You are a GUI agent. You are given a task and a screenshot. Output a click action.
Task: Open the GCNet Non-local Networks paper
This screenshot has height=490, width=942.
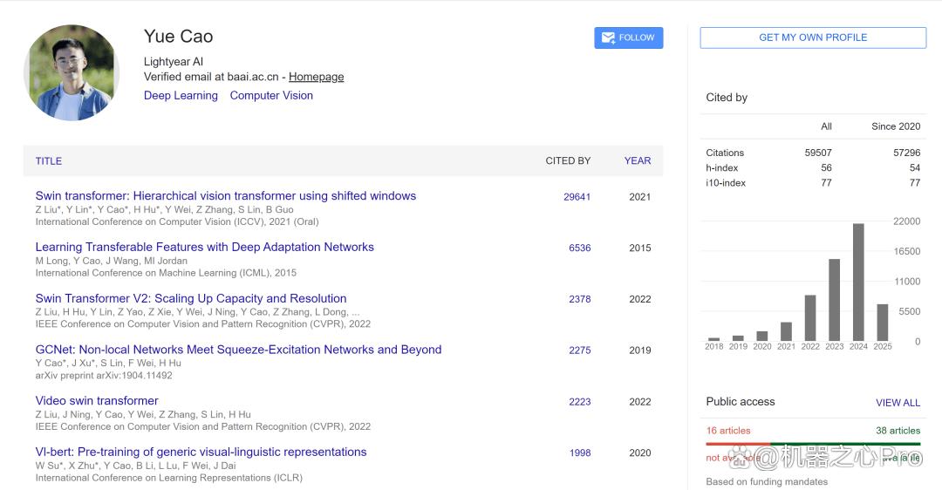point(238,350)
